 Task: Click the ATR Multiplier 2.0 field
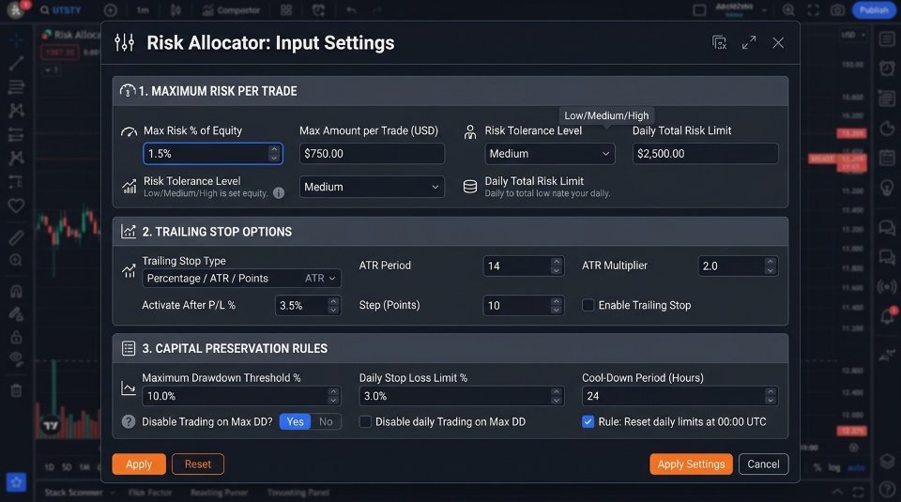click(738, 266)
